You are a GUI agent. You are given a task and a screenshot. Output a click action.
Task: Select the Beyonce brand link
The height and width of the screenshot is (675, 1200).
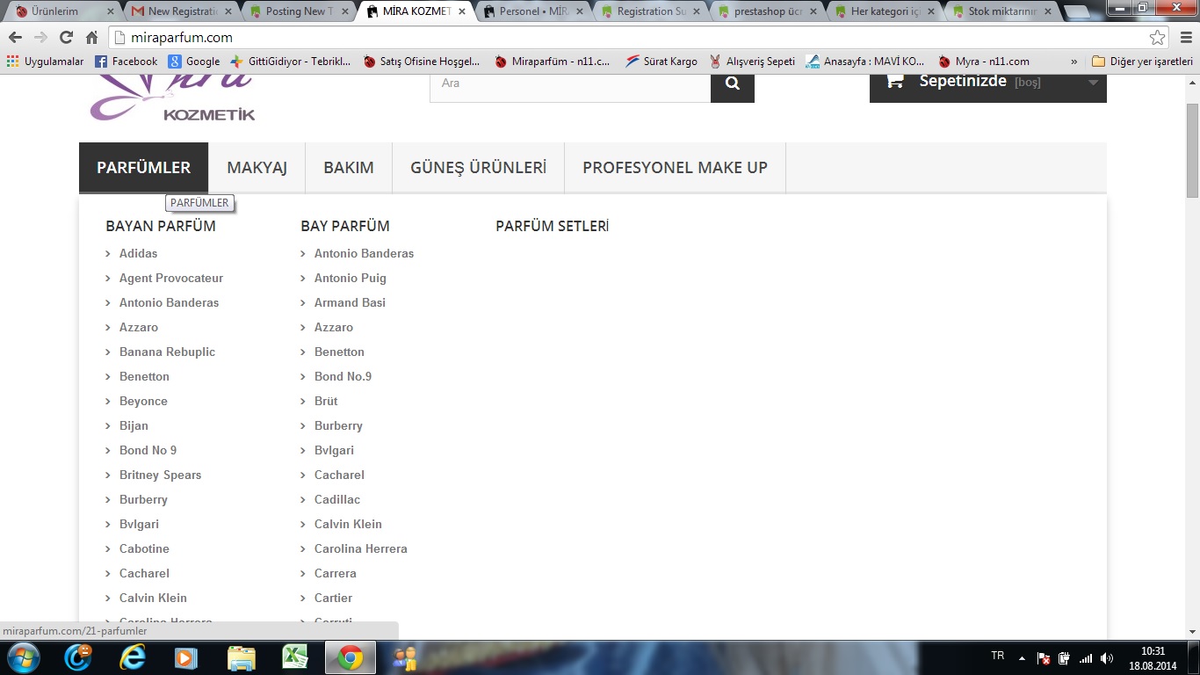pyautogui.click(x=143, y=401)
